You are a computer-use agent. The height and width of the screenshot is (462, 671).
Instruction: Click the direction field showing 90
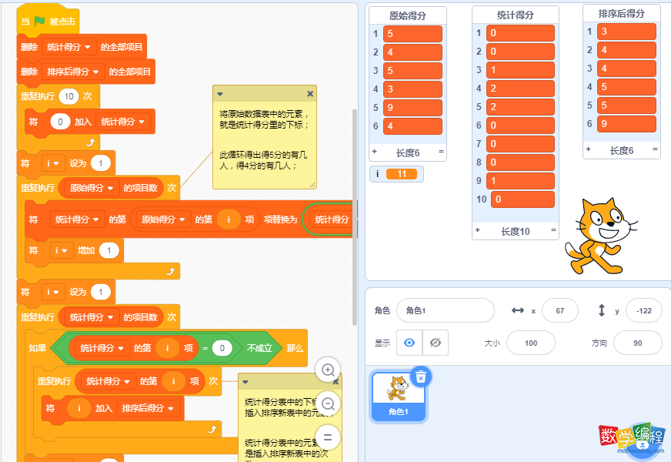[x=637, y=343]
